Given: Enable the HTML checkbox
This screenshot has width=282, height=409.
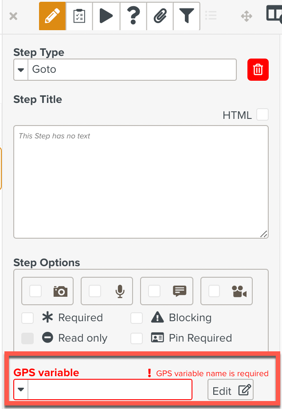Looking at the screenshot, I should 262,114.
